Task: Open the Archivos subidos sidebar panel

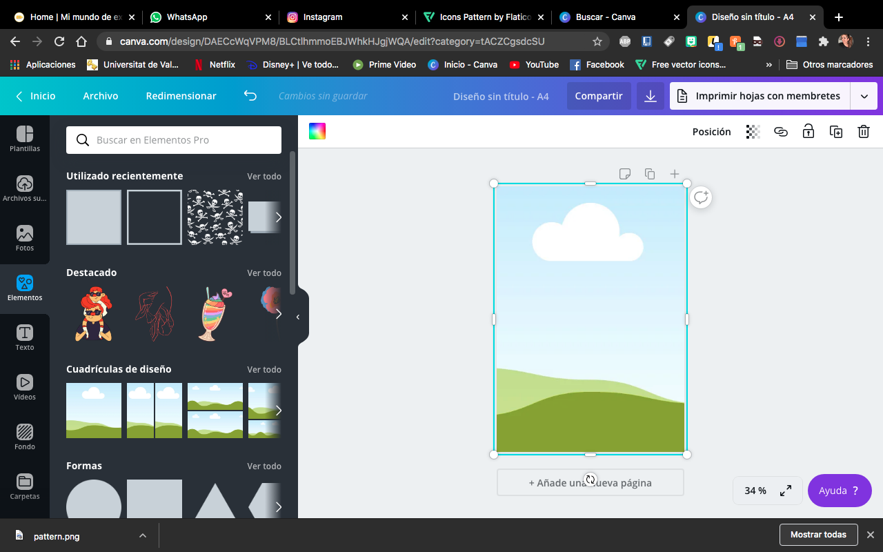Action: click(25, 188)
